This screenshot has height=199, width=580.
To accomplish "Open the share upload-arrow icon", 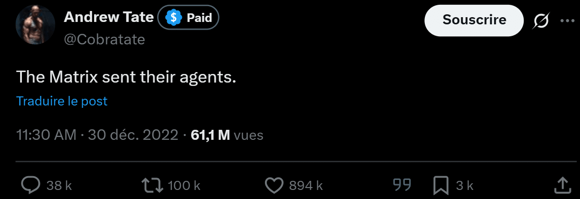I will (562, 185).
